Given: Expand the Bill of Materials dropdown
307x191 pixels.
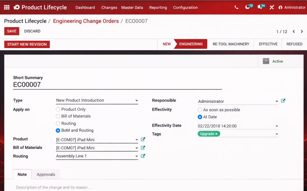Looking at the screenshot, I should click(136, 148).
